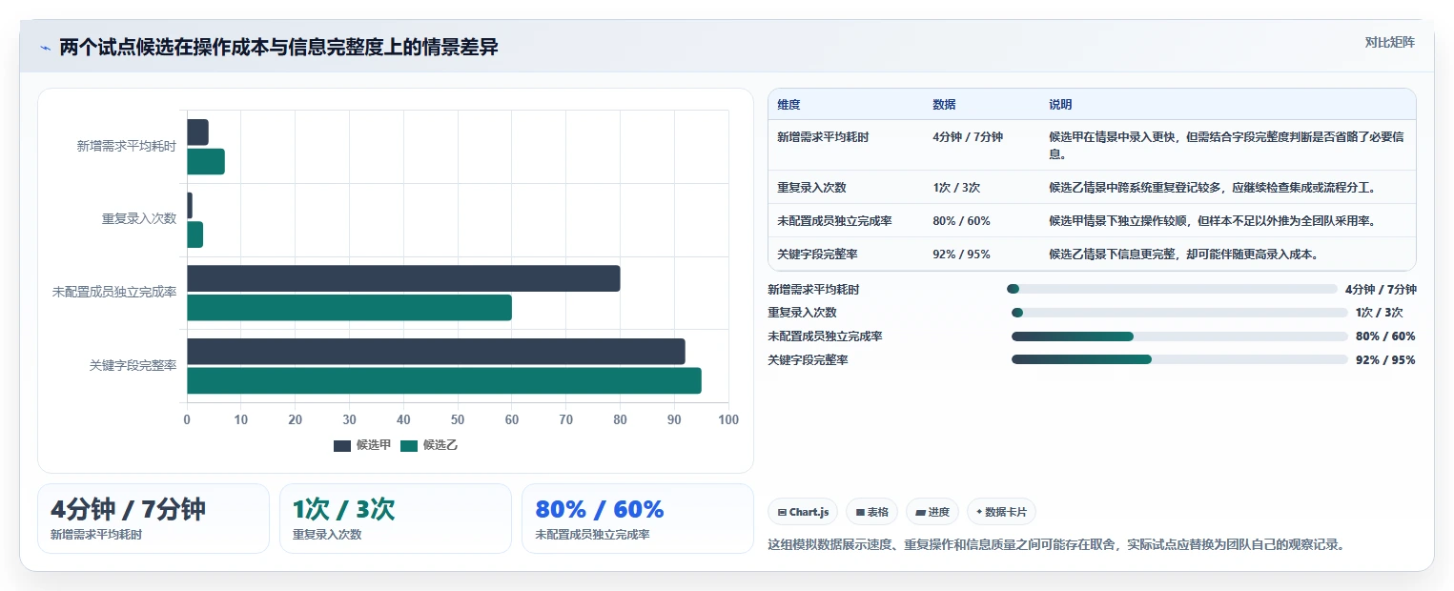This screenshot has width=1454, height=591.
Task: Click the 关键字段完整率 progress bar
Action: (x=1179, y=359)
